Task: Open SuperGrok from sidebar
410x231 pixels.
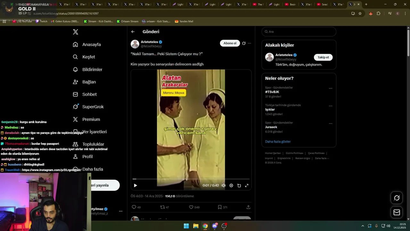Action: click(88, 107)
